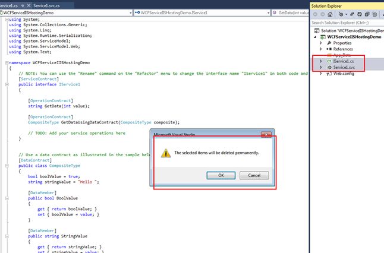Image resolution: width=384 pixels, height=253 pixels.
Task: Click the DataContract attribute text
Action: pos(35,160)
